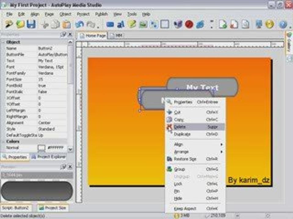This screenshot has height=219, width=293.
Task: Click the blue Help question icon
Action: [x=283, y=24]
